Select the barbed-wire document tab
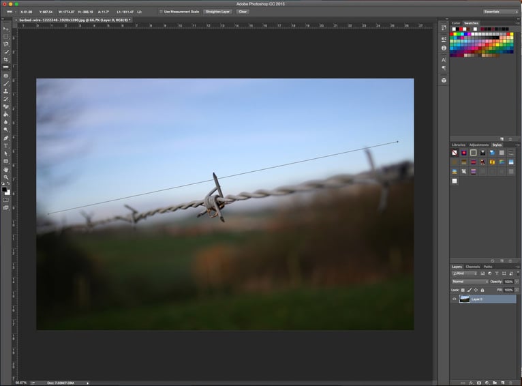 click(x=73, y=20)
